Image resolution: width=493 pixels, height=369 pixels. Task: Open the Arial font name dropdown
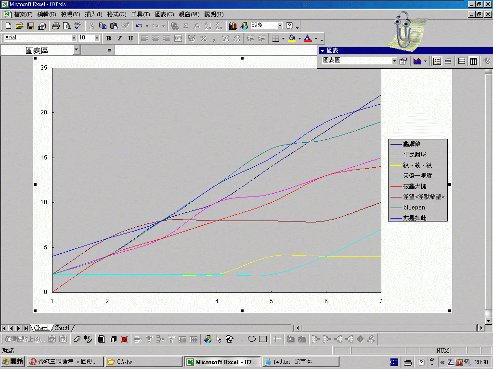click(74, 38)
